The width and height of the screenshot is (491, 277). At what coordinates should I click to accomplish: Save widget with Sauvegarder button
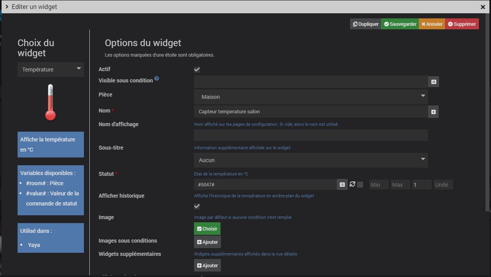400,24
